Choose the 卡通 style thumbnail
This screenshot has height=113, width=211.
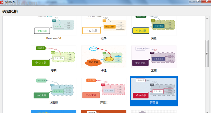pos(104,57)
